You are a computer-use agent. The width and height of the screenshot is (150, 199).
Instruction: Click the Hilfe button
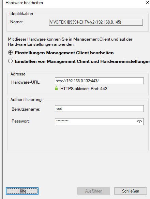click(x=22, y=191)
